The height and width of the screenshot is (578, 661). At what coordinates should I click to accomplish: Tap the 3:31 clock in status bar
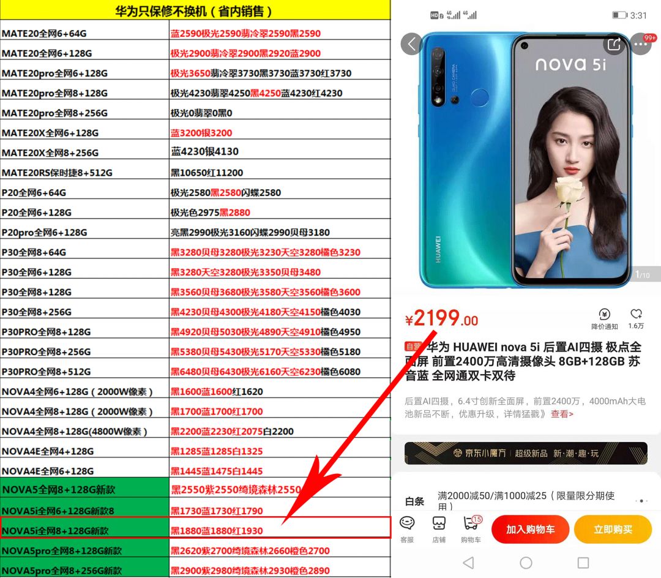[x=638, y=15]
